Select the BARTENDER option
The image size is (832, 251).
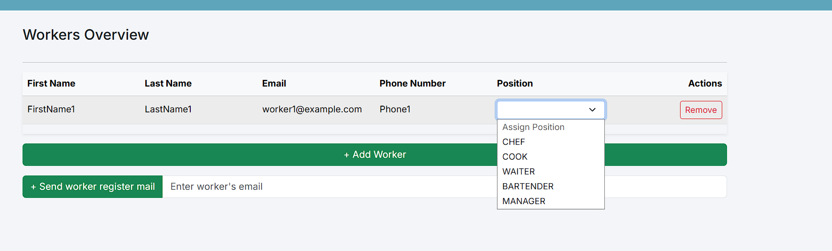tap(528, 186)
